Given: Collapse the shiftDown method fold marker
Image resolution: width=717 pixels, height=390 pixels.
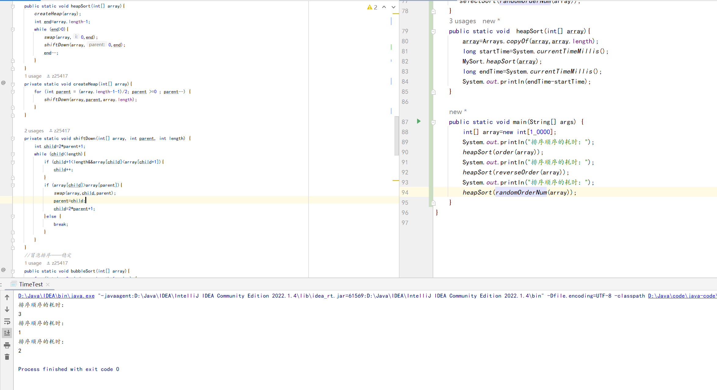Looking at the screenshot, I should (x=13, y=138).
